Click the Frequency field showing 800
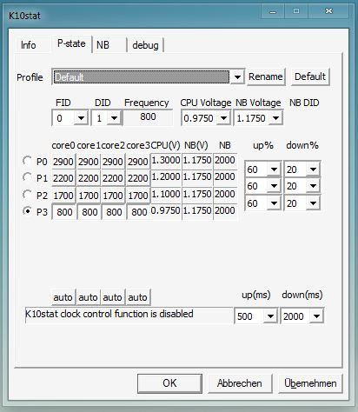This screenshot has width=358, height=412. point(148,117)
